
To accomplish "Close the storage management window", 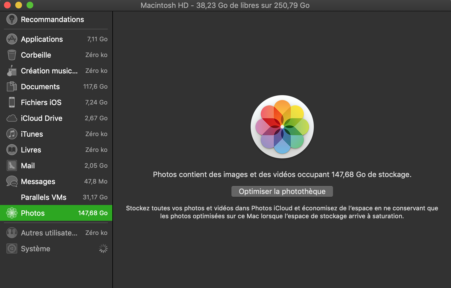I will click(x=7, y=5).
